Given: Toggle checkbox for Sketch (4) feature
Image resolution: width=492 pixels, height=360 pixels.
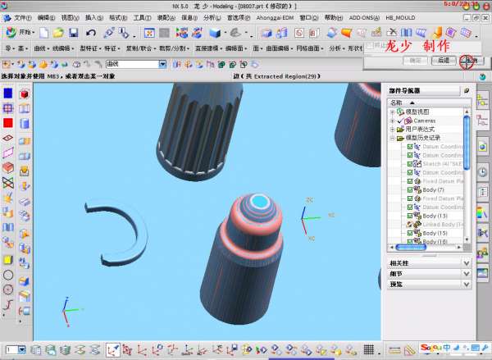Looking at the screenshot, I should click(410, 164).
